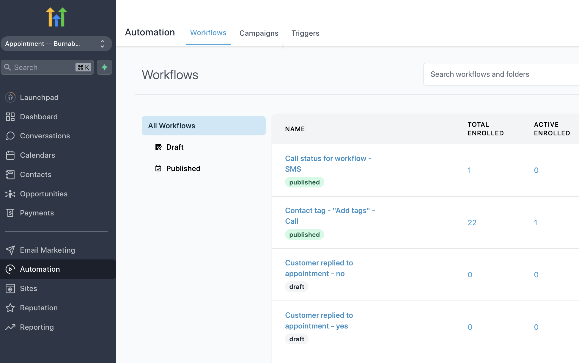Open the Reputation star icon
579x363 pixels.
coord(10,308)
